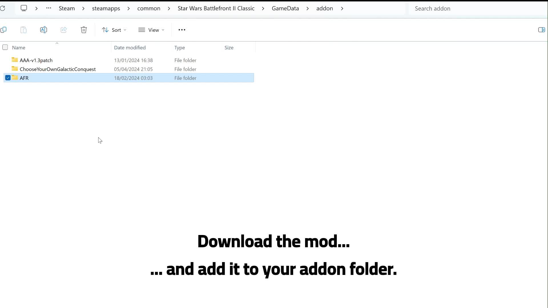Navigate to Steam via the breadcrumb
Image resolution: width=548 pixels, height=308 pixels.
pos(67,8)
